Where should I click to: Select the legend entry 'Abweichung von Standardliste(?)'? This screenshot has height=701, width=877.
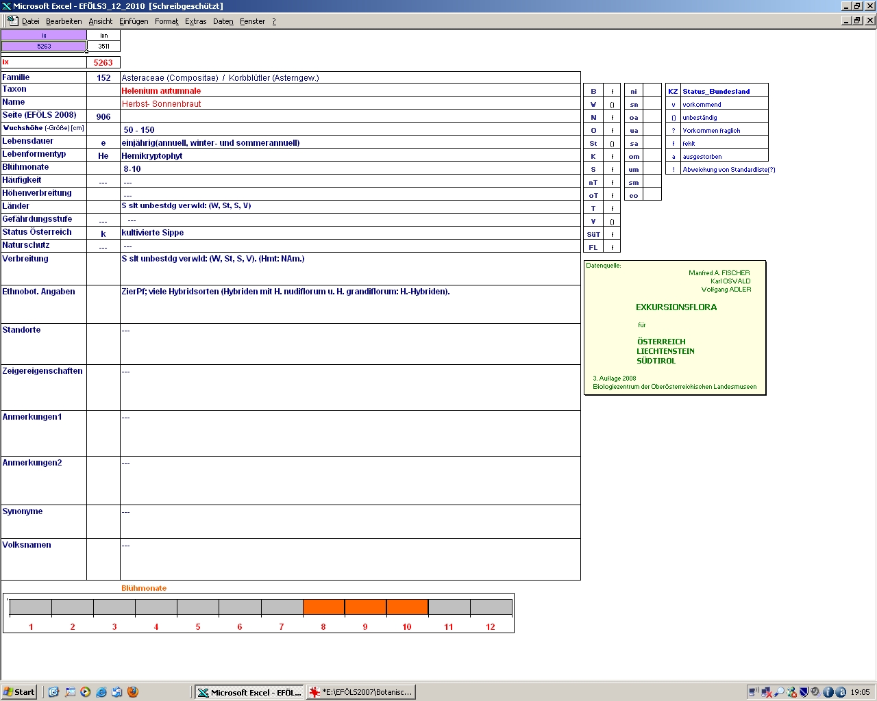(x=729, y=169)
